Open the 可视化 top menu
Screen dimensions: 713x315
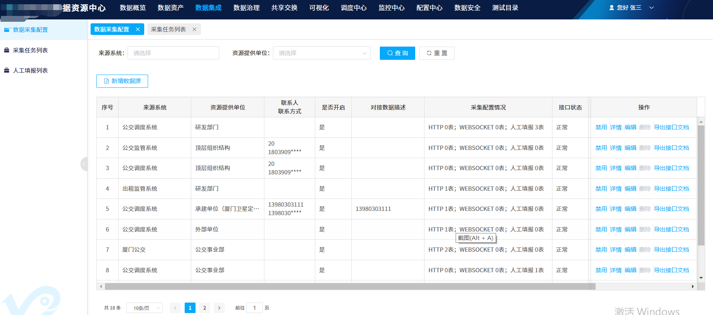tap(319, 8)
